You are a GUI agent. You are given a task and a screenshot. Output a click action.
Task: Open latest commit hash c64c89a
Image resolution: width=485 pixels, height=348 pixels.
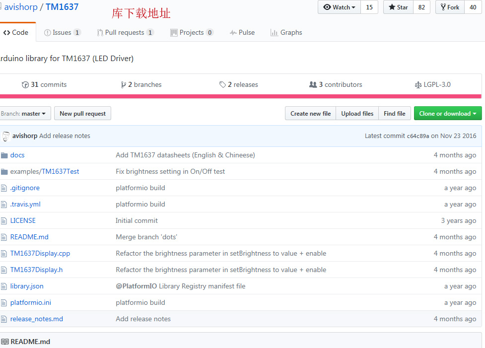(418, 136)
